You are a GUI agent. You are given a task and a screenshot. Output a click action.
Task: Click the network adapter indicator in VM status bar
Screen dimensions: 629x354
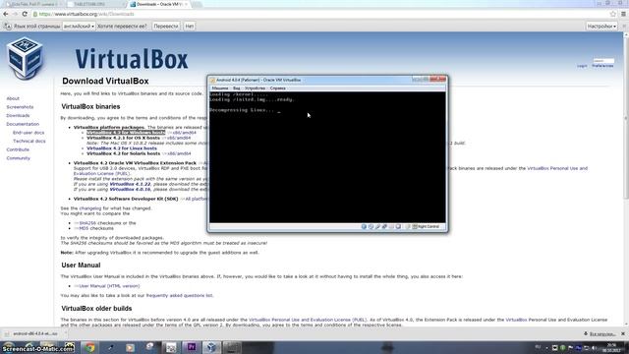click(x=384, y=227)
